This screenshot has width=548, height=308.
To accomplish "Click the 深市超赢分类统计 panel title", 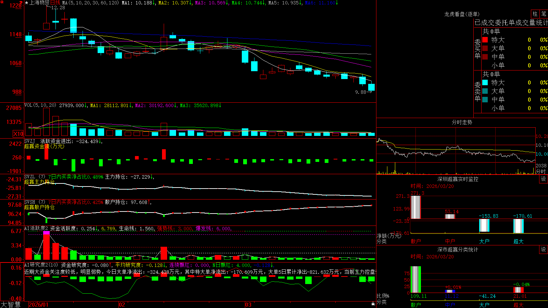I will click(x=458, y=249).
